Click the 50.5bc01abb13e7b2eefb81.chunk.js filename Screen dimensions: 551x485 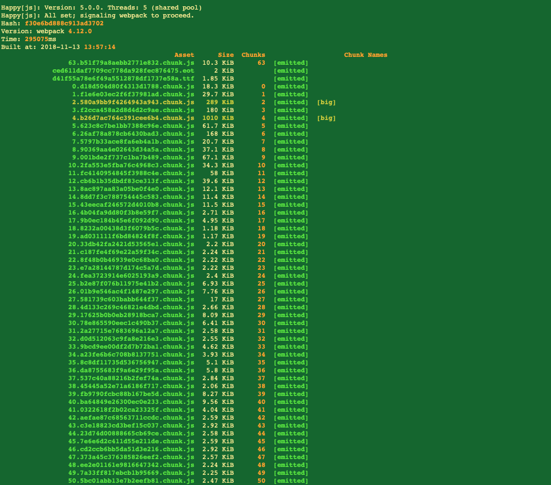[131, 481]
